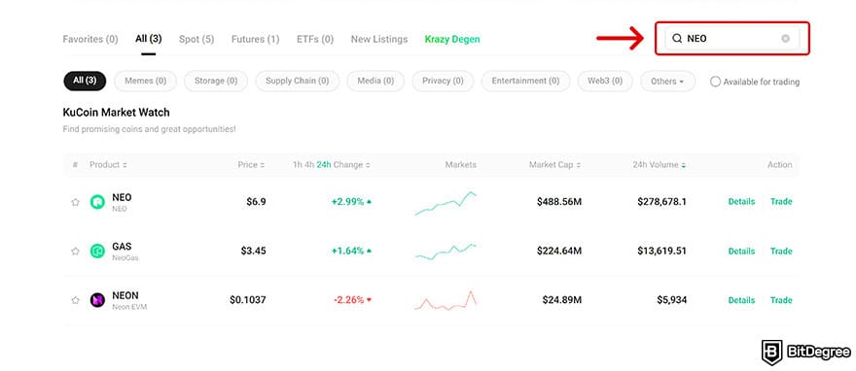856x371 pixels.
Task: Filter by Supply Chain (0) category
Action: (298, 81)
